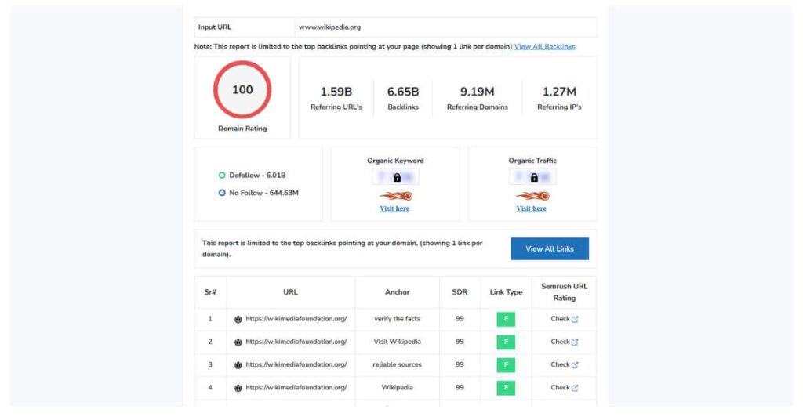Click the green F link type badge in row 1
Viewport: 803px width, 420px height.
coord(506,319)
